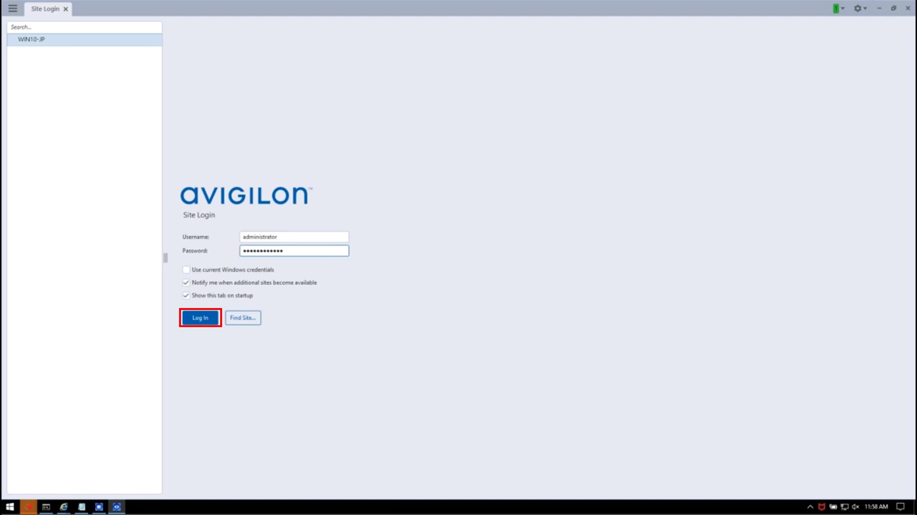Image resolution: width=917 pixels, height=515 pixels.
Task: Open the settings gear dropdown arrow
Action: point(864,8)
